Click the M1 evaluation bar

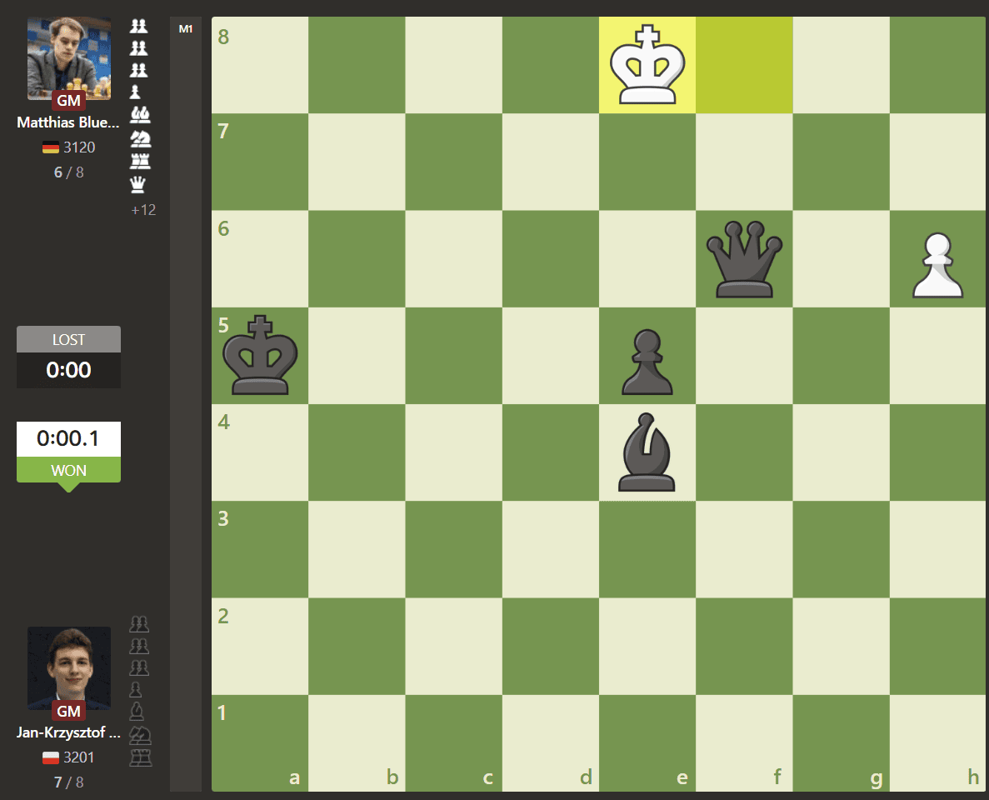(186, 403)
